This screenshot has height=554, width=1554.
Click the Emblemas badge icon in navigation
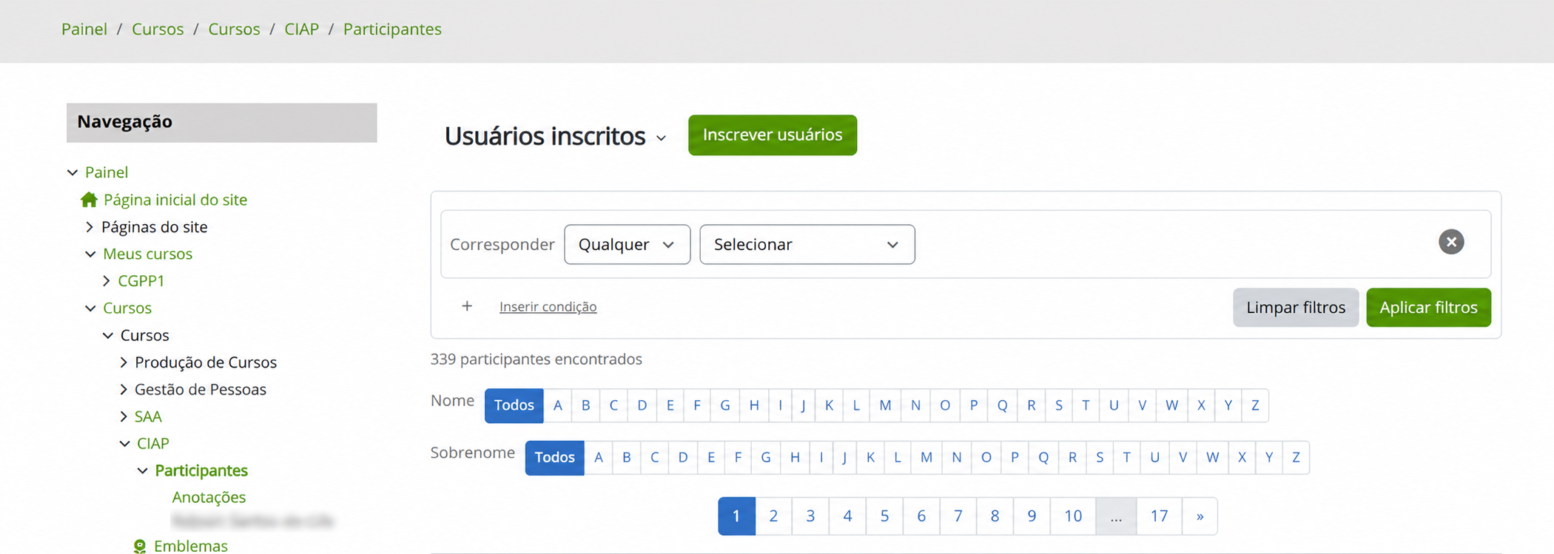[139, 547]
